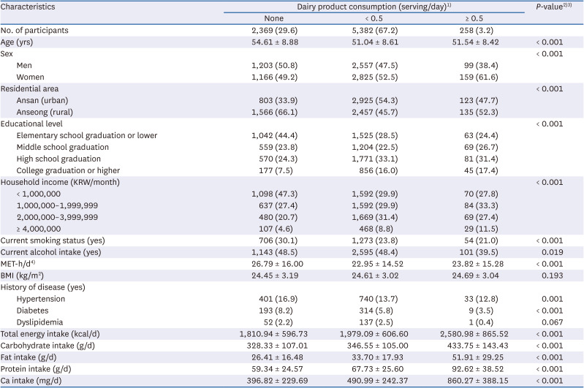This screenshot has width=584, height=388.
Task: Select 'Total energy intake (kcal/d)' label
Action: coord(50,334)
